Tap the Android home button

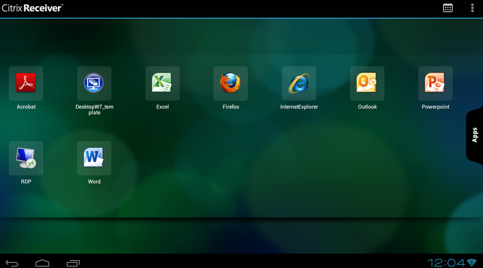click(42, 263)
